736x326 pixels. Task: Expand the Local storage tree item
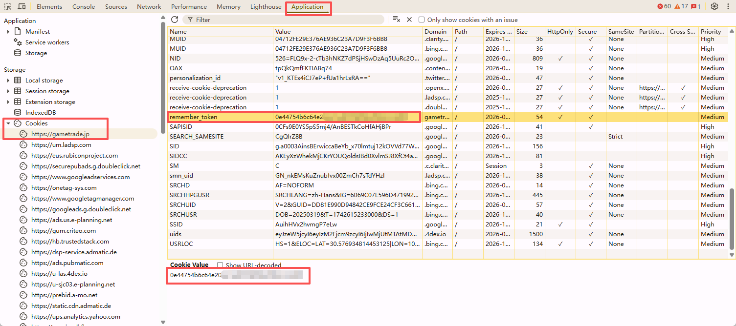click(8, 81)
